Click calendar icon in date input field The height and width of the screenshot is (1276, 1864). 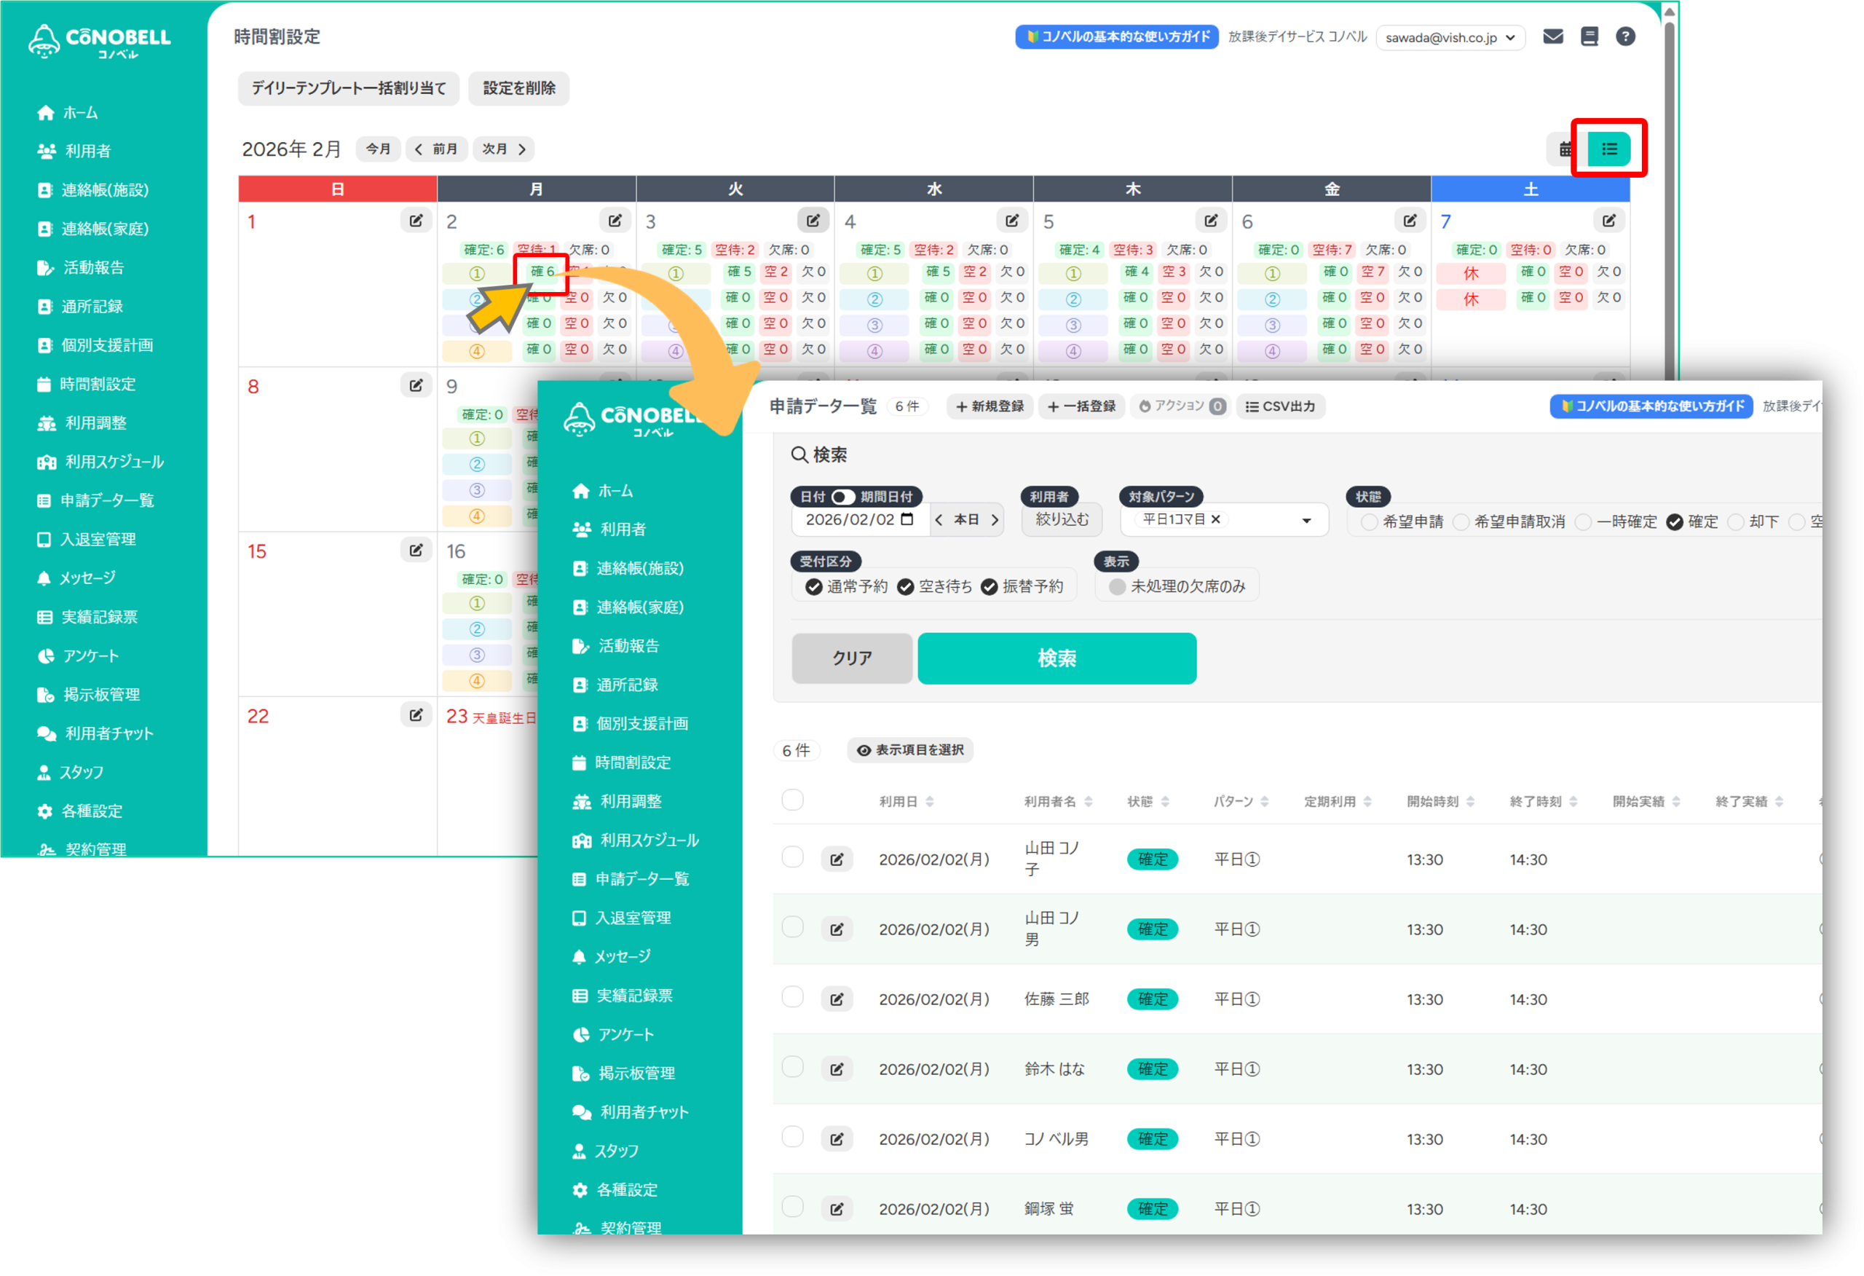click(907, 519)
